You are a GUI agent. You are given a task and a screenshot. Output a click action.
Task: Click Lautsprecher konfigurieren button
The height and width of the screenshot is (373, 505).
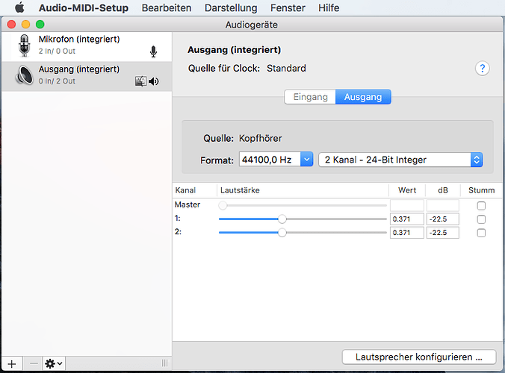click(x=421, y=357)
